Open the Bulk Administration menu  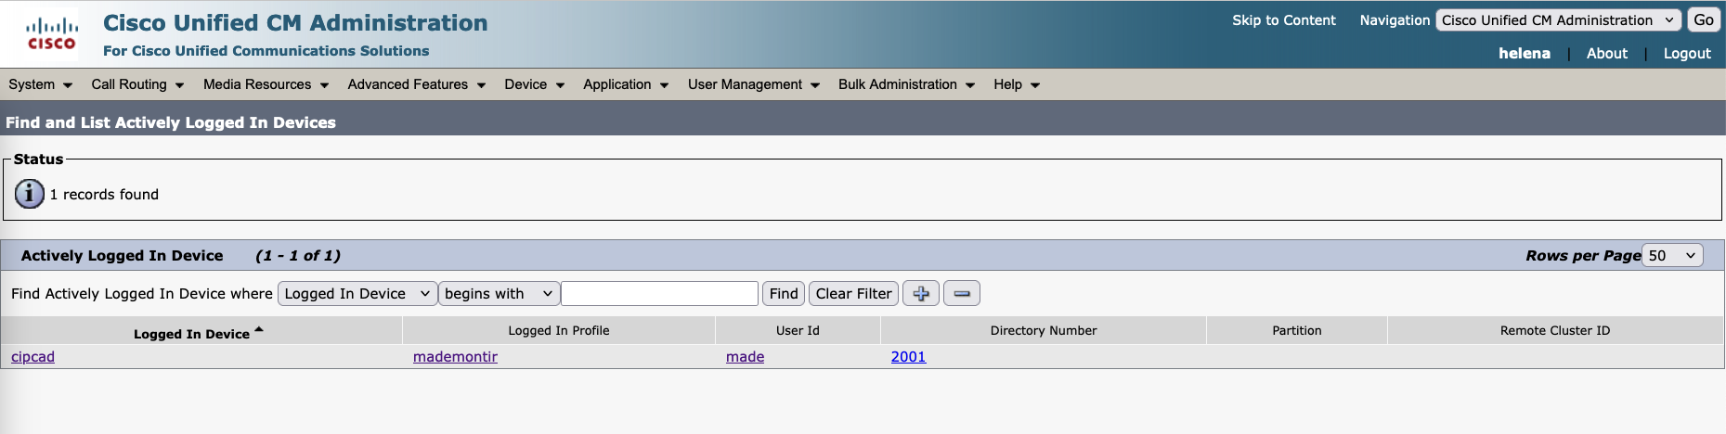click(x=905, y=84)
